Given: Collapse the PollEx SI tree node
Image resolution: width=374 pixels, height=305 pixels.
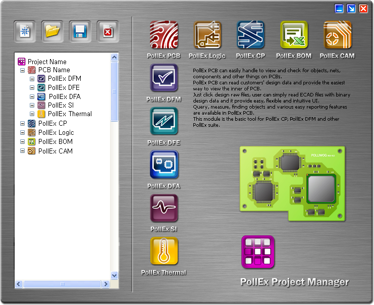Looking at the screenshot, I should tap(32, 105).
